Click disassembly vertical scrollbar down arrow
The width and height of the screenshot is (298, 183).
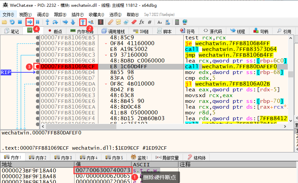click(291, 121)
